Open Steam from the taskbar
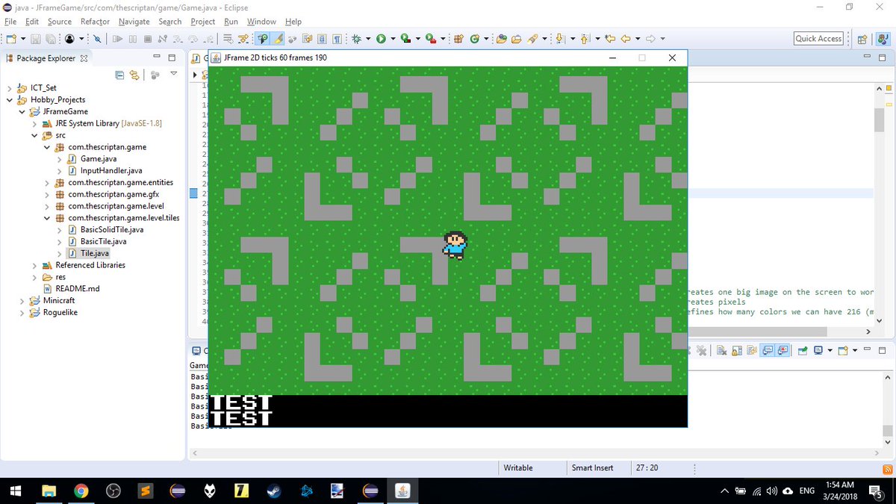 (x=274, y=491)
